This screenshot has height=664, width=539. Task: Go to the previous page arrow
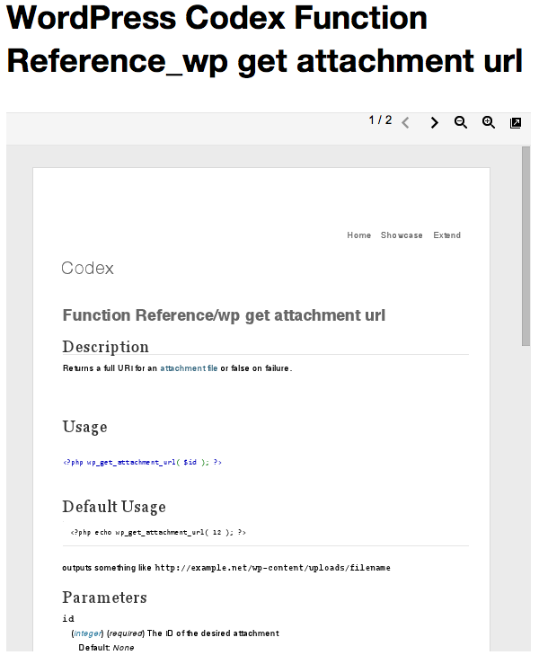click(405, 123)
